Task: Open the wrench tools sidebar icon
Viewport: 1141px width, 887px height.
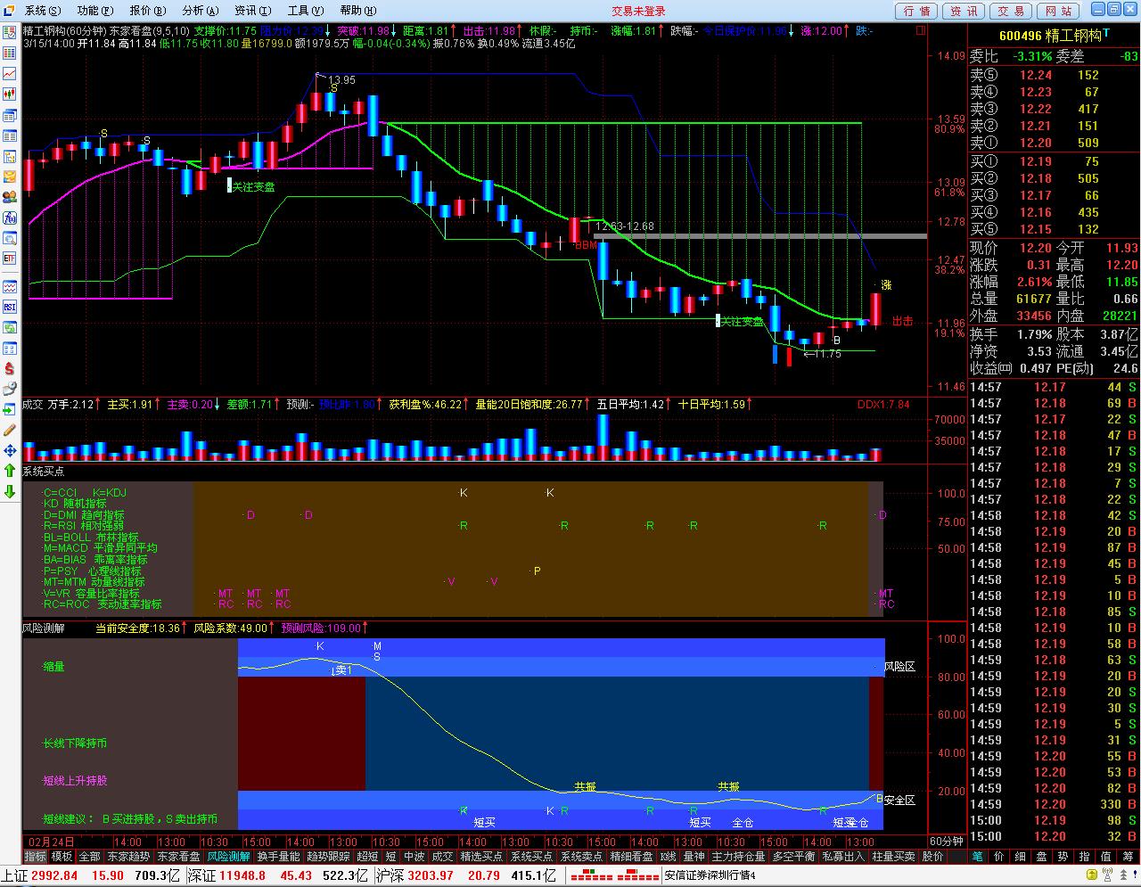Action: (10, 389)
